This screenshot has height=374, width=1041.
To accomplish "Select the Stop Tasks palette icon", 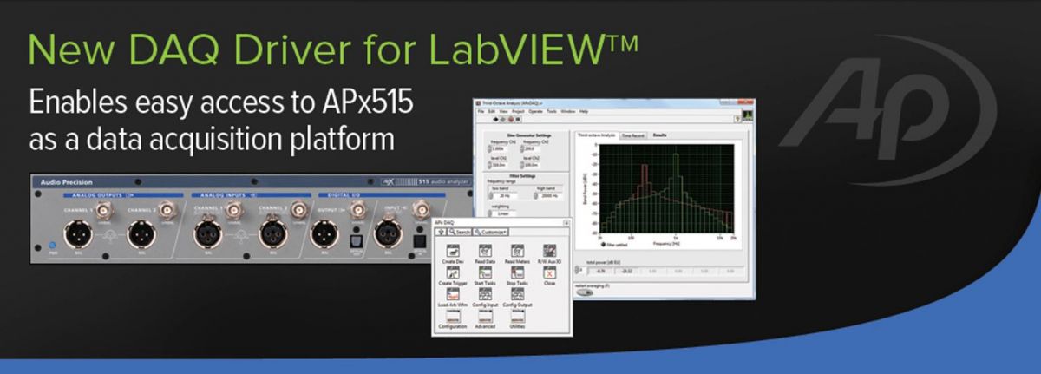I will [518, 272].
